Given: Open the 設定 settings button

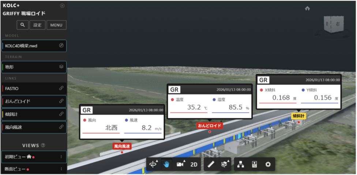Looking at the screenshot, I should [x=37, y=25].
